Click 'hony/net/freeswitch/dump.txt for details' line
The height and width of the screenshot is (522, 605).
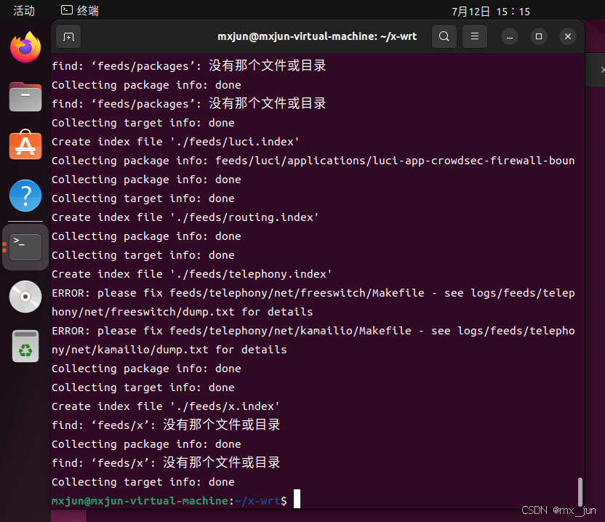182,312
